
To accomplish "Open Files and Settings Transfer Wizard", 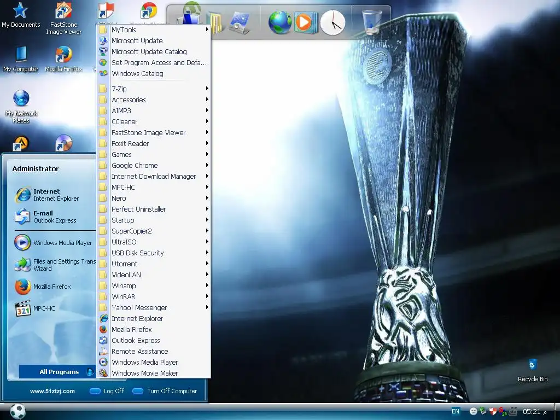I will pyautogui.click(x=54, y=265).
